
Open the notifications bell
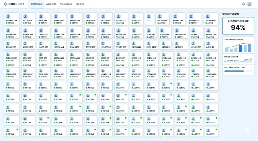[243, 4]
